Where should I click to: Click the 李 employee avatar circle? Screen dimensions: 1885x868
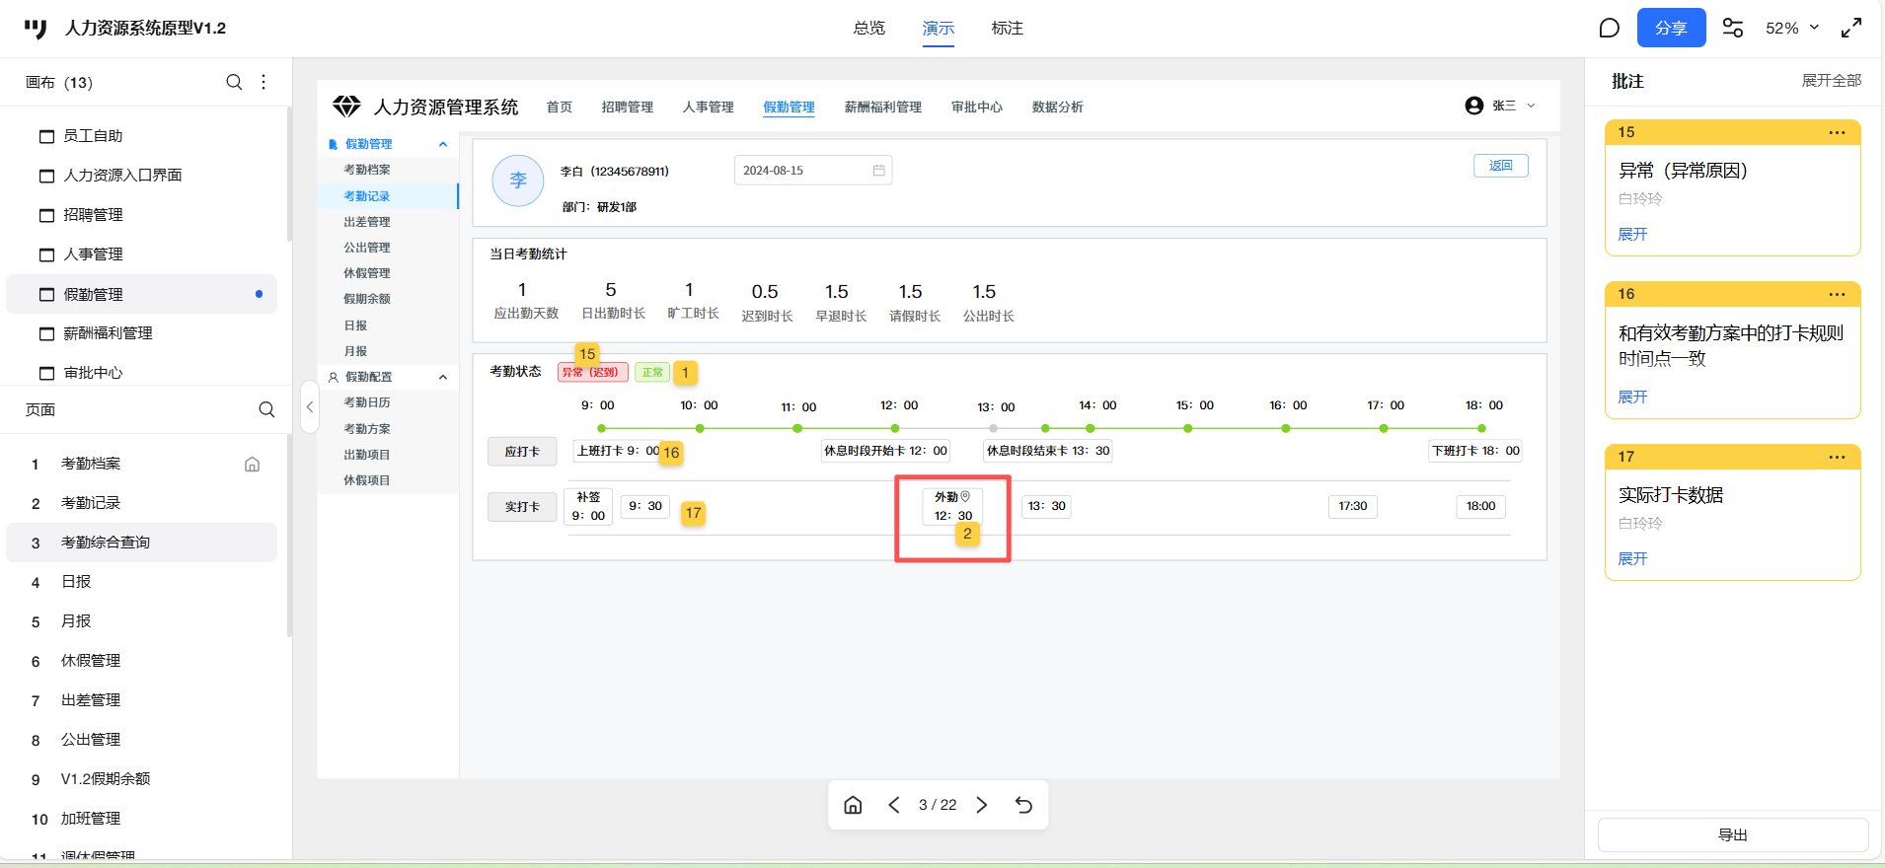(518, 181)
